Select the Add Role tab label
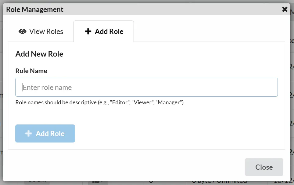Viewport: 294px width, 185px height. coord(109,31)
